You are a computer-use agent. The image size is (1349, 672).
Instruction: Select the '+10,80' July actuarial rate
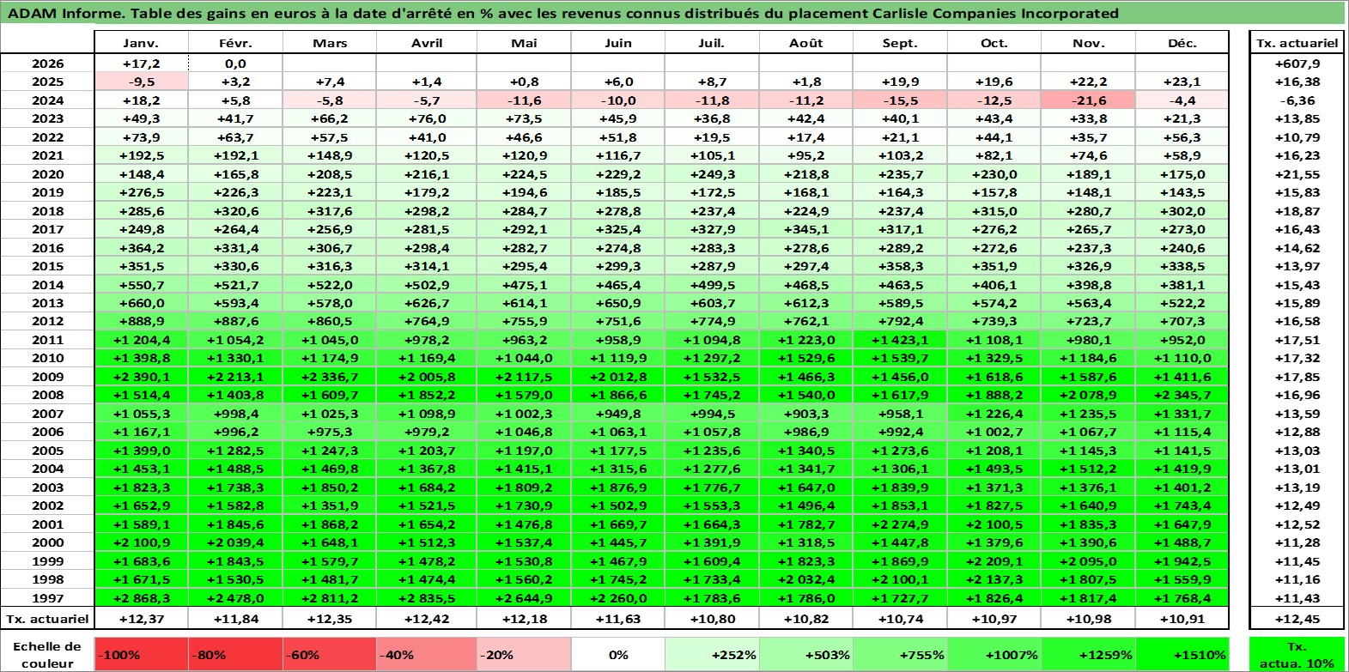(x=712, y=619)
